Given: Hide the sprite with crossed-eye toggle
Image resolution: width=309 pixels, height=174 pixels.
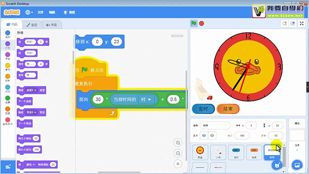Looking at the screenshot, I should tap(212, 135).
